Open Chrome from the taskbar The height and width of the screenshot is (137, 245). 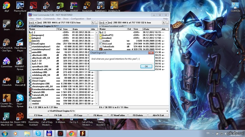72,134
